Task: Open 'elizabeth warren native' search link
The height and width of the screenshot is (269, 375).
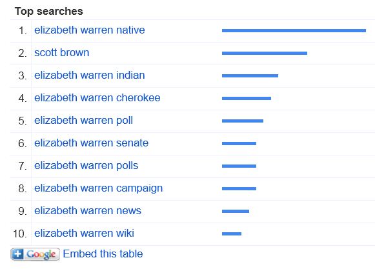Action: pyautogui.click(x=90, y=30)
